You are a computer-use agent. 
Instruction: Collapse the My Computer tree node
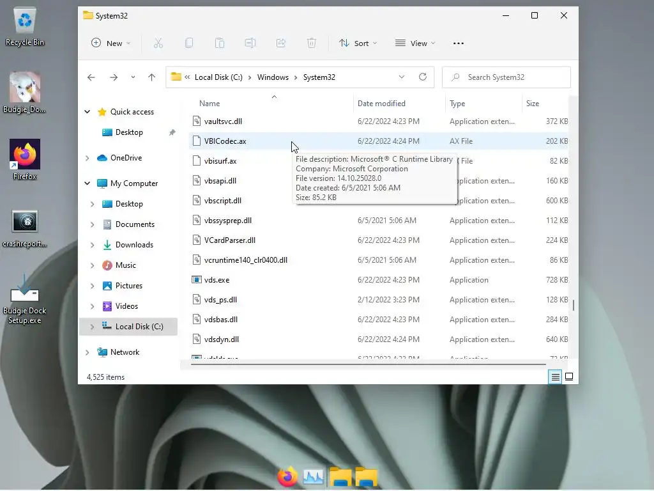click(87, 183)
